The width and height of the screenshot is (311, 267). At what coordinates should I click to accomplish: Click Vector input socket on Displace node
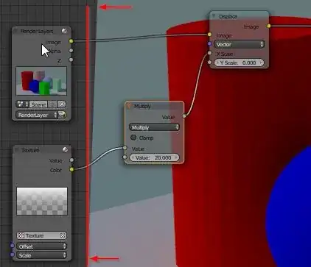[209, 44]
